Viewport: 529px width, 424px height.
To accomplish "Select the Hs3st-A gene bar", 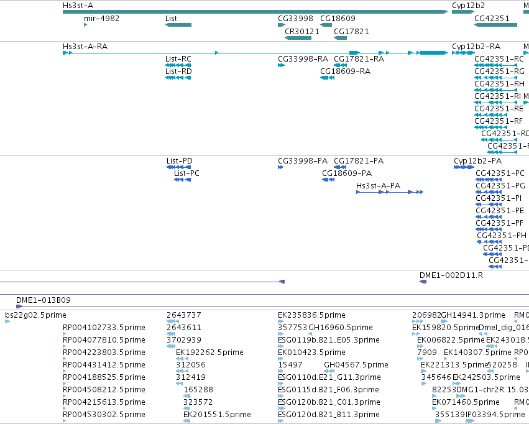I will (255, 12).
